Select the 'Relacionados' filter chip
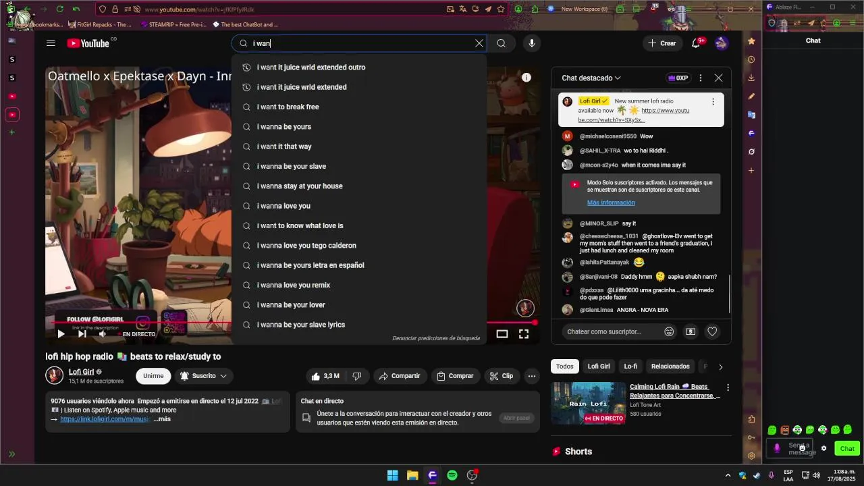This screenshot has height=486, width=864. coord(670,367)
